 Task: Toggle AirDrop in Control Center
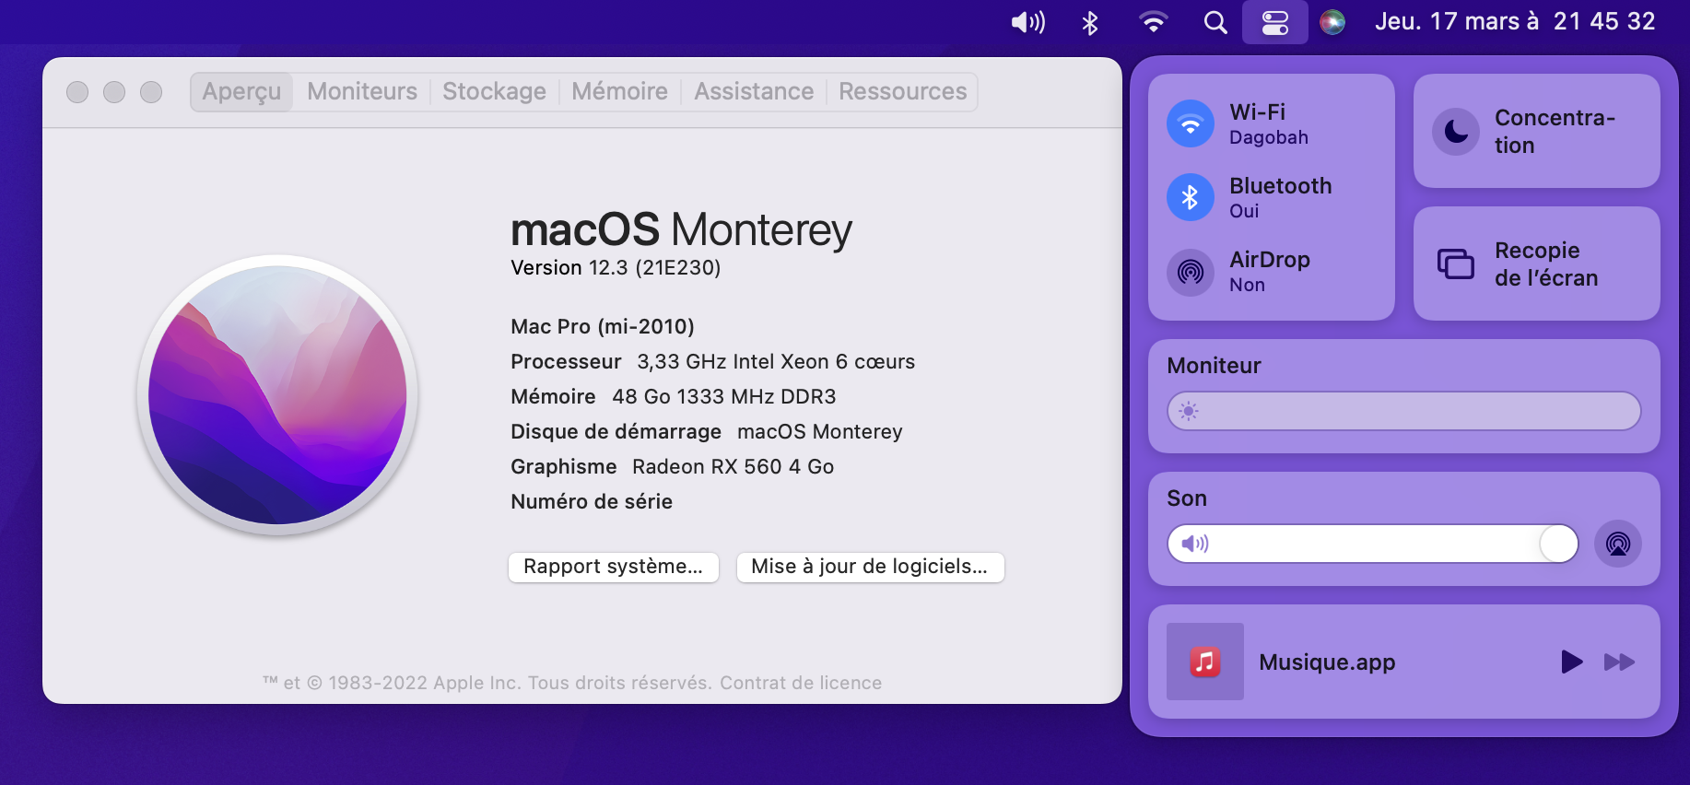point(1191,272)
